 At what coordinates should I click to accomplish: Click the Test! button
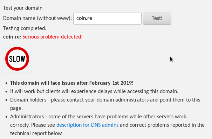(x=157, y=19)
